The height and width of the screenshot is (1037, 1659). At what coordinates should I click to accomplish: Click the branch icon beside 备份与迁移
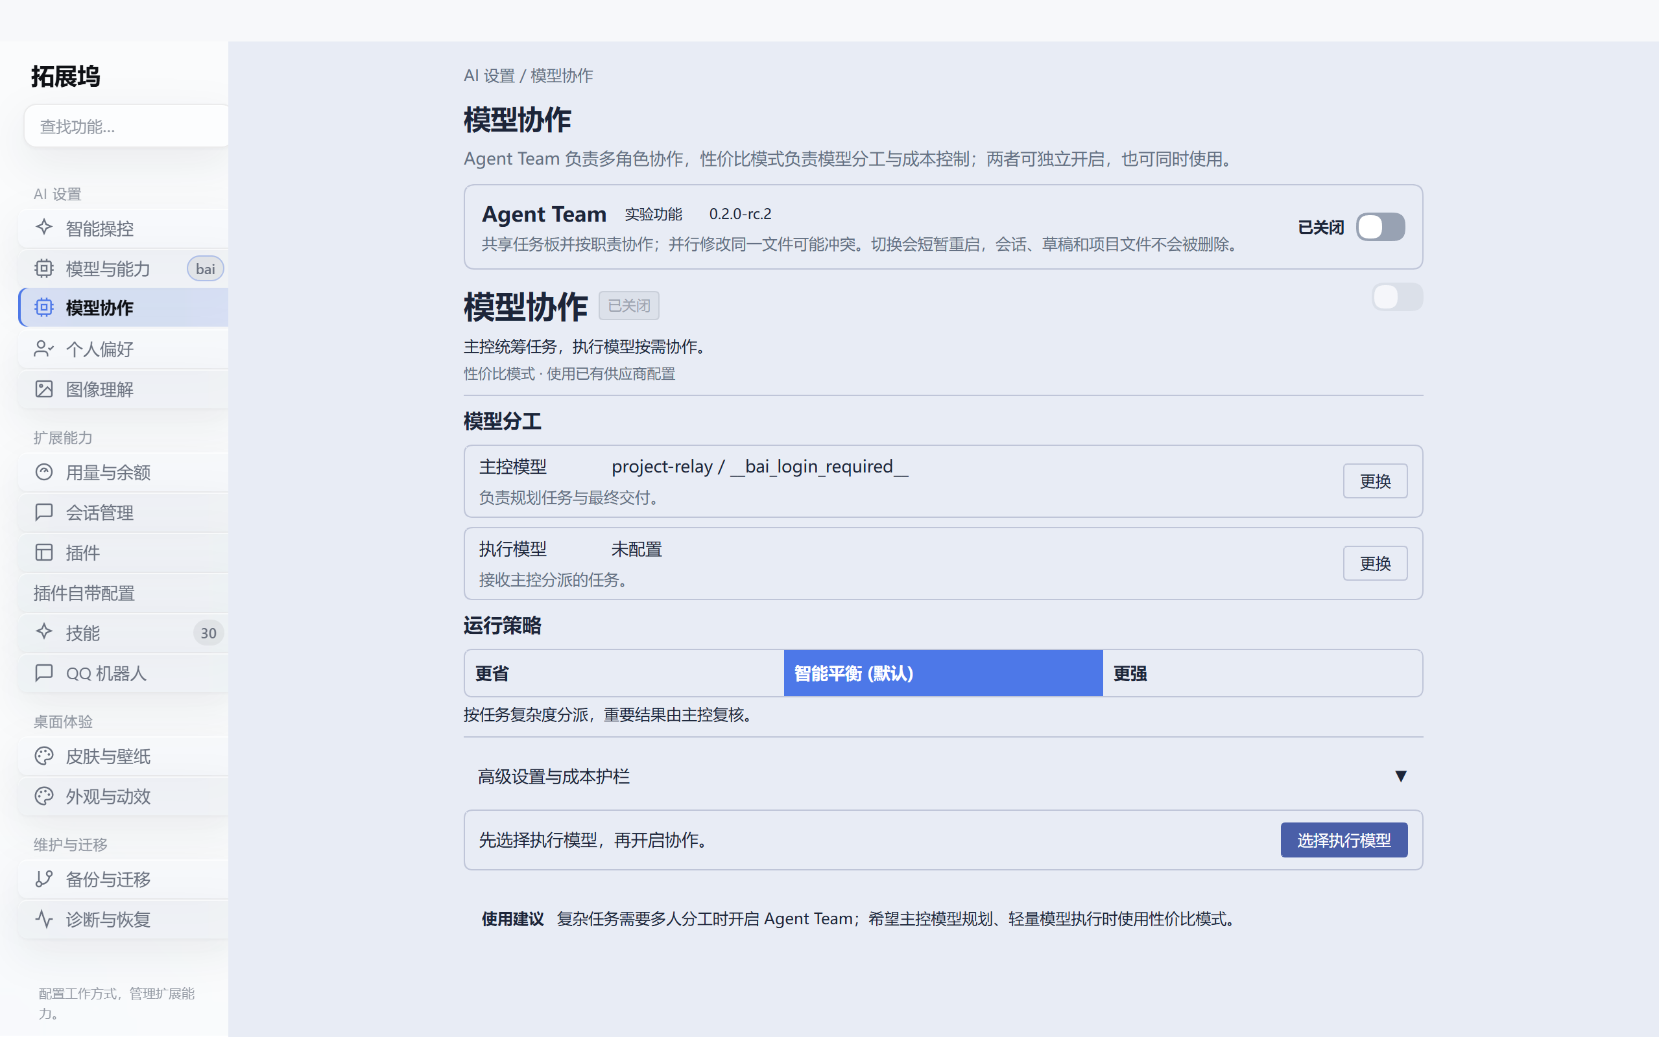click(x=44, y=880)
